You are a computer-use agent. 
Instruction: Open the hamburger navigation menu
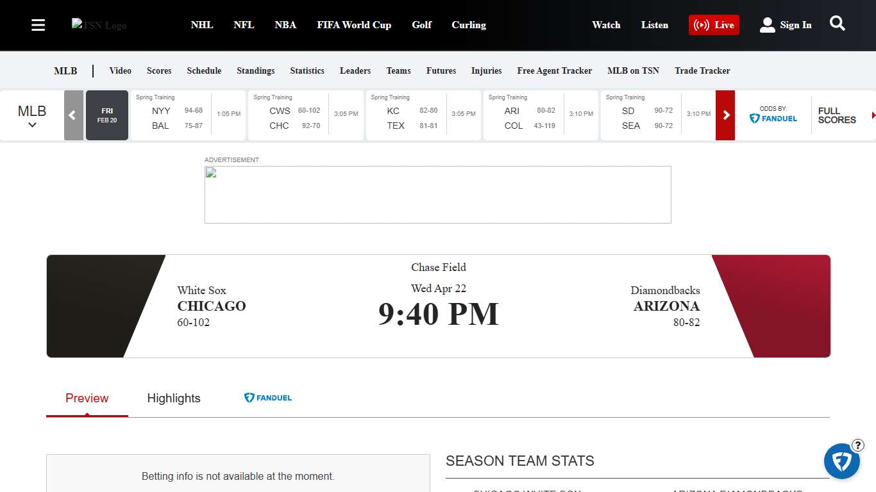coord(38,25)
